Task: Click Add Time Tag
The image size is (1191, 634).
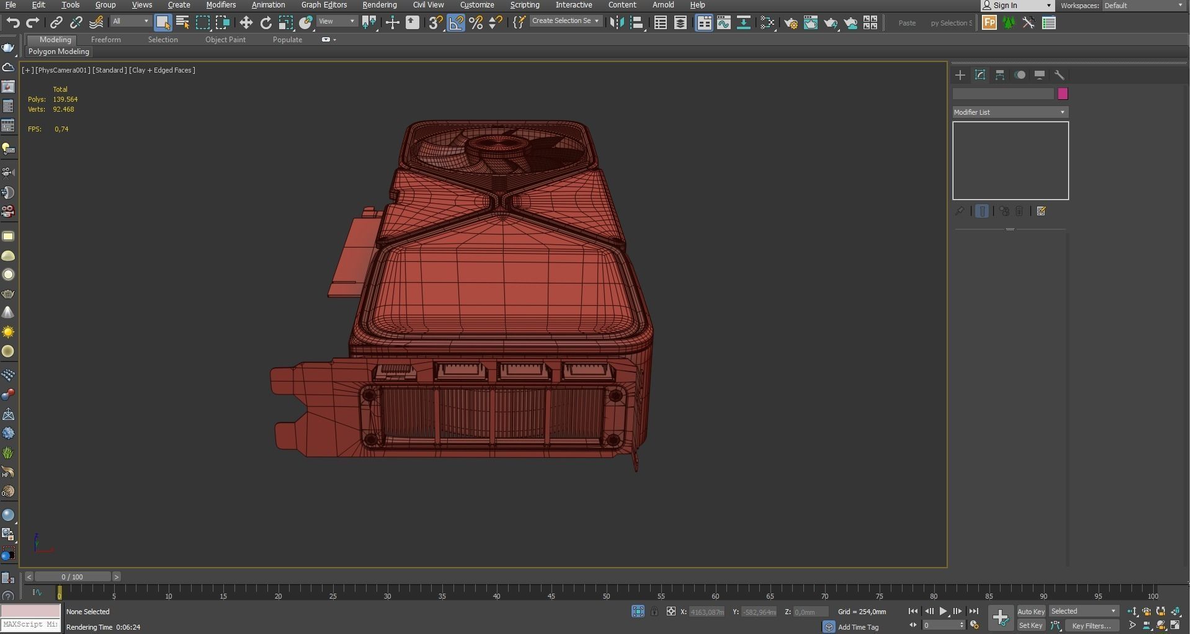Action: [x=858, y=627]
